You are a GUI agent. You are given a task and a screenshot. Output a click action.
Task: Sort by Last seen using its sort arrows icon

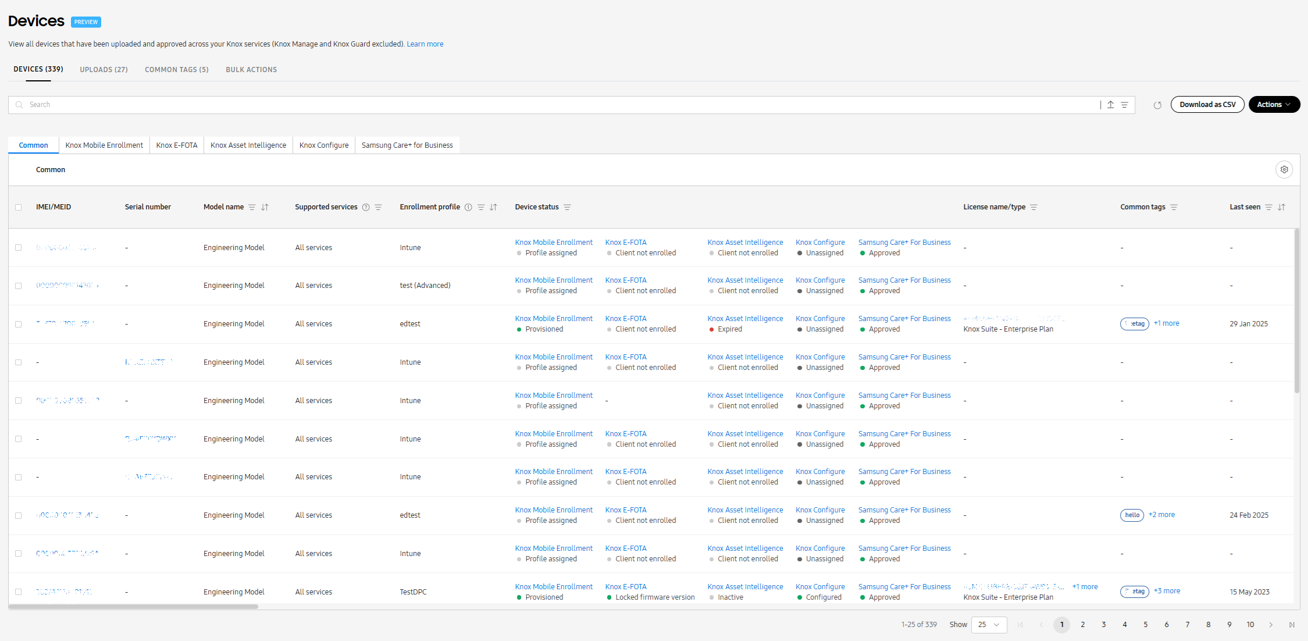1281,207
